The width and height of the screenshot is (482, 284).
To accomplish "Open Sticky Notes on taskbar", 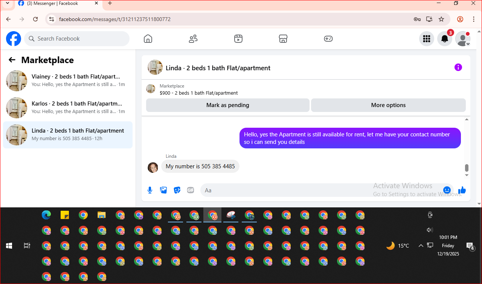I will [x=65, y=215].
